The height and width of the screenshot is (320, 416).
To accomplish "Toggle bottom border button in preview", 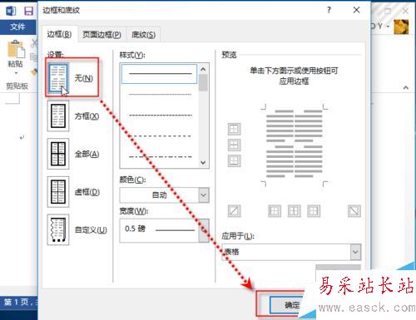I will click(x=235, y=160).
